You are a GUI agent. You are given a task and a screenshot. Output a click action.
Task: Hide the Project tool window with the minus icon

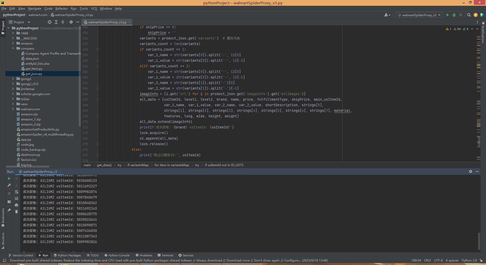(78, 22)
